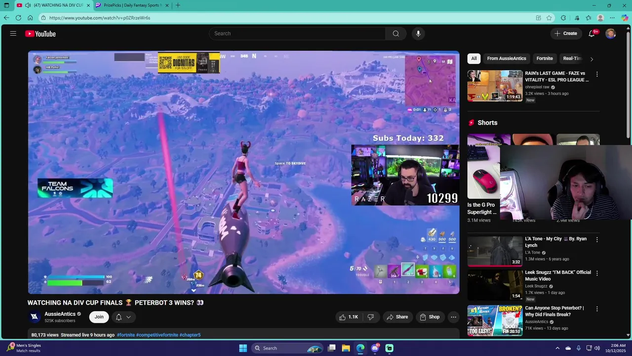
Task: Open Leek Snuggz I'M BACK thumbnail
Action: pyautogui.click(x=495, y=285)
